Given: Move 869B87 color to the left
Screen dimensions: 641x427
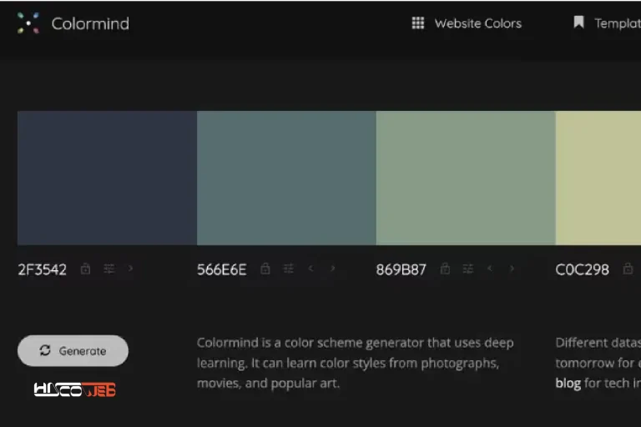Looking at the screenshot, I should coord(490,269).
